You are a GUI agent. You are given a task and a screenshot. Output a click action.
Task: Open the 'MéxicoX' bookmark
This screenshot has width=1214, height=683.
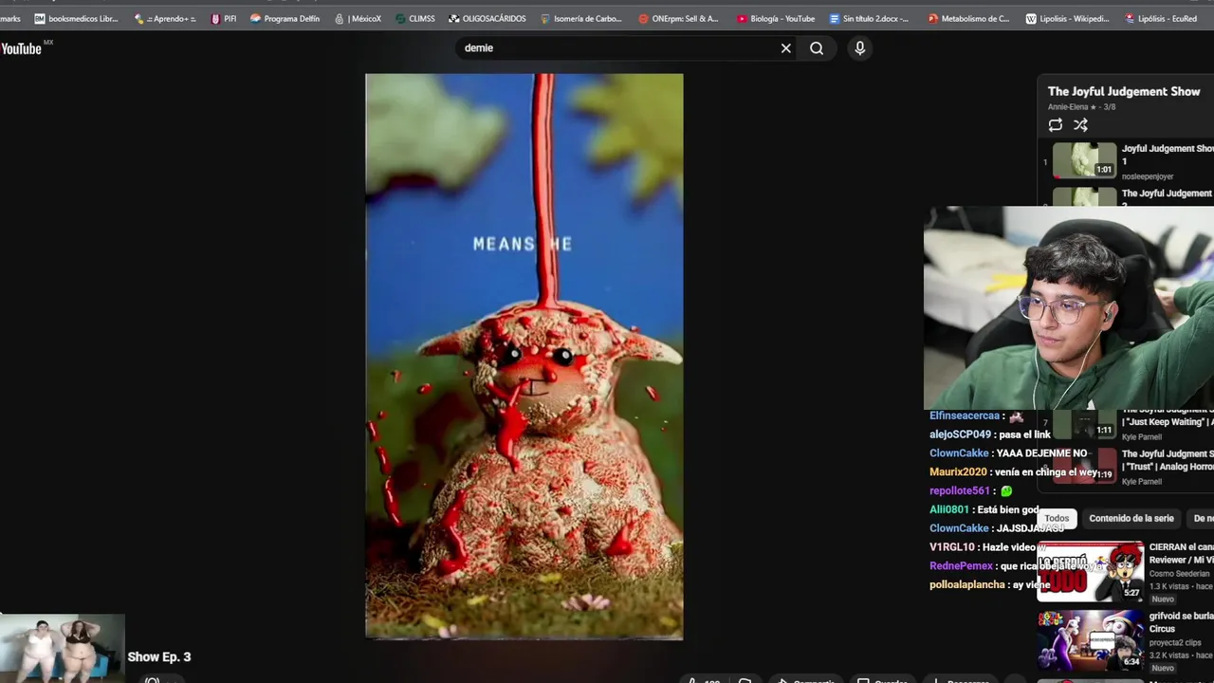click(x=358, y=18)
